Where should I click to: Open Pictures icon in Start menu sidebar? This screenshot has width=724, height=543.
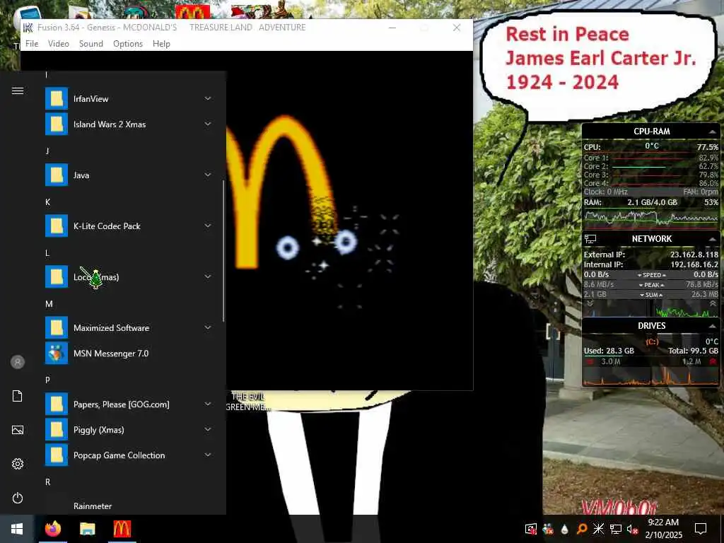18,430
